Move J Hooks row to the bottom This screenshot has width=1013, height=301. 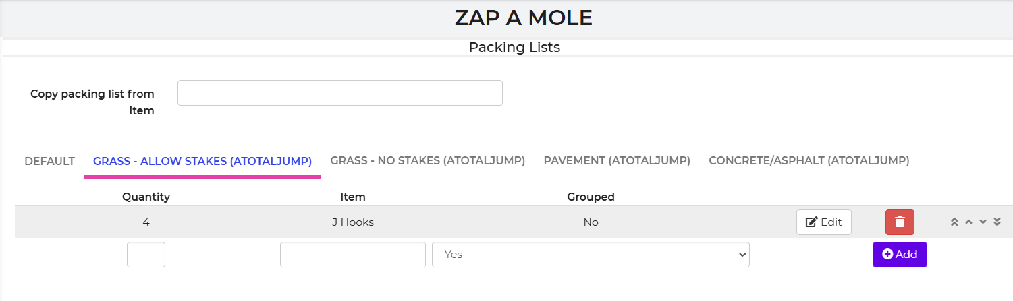tap(997, 222)
